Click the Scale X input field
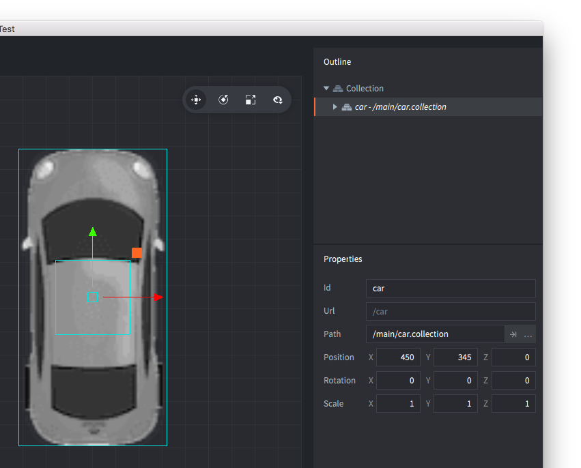The image size is (581, 468). (398, 404)
